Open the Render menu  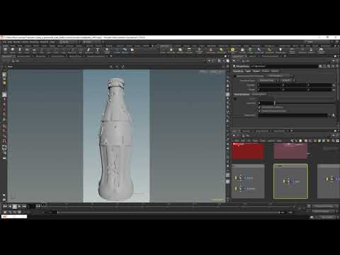(x=17, y=42)
